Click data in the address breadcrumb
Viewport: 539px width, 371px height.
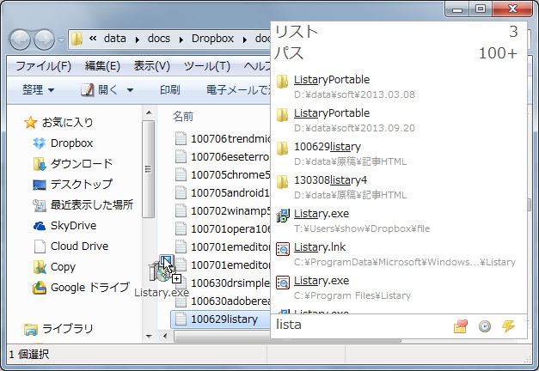(115, 39)
